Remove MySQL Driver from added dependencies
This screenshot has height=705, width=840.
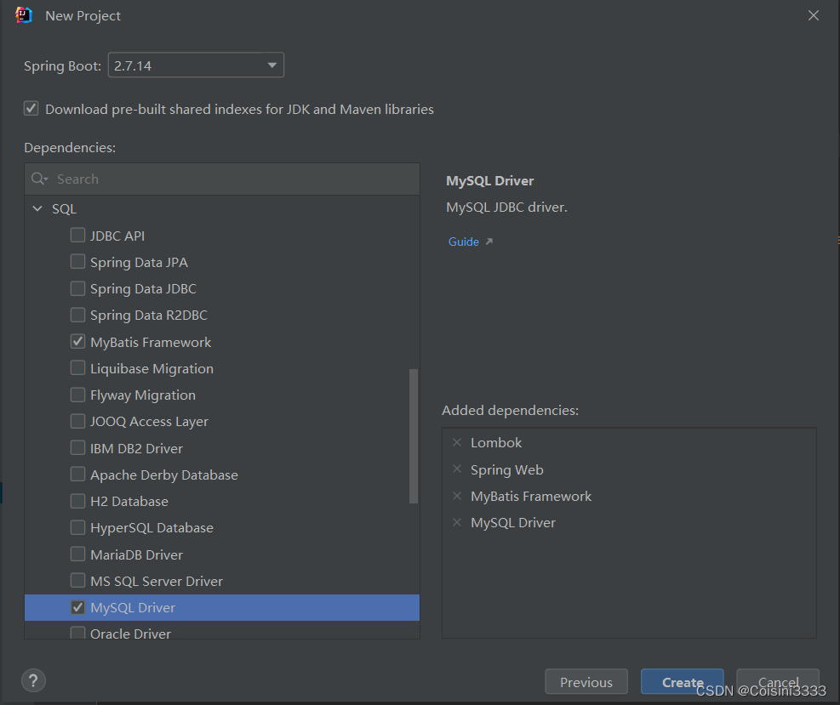(x=457, y=522)
